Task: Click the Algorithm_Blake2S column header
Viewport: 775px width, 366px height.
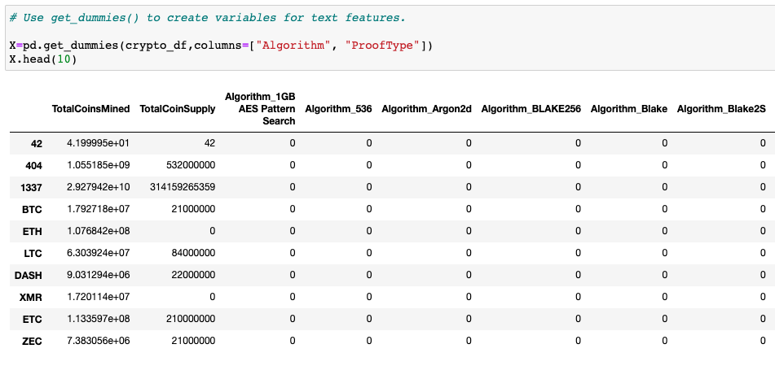Action: point(721,108)
